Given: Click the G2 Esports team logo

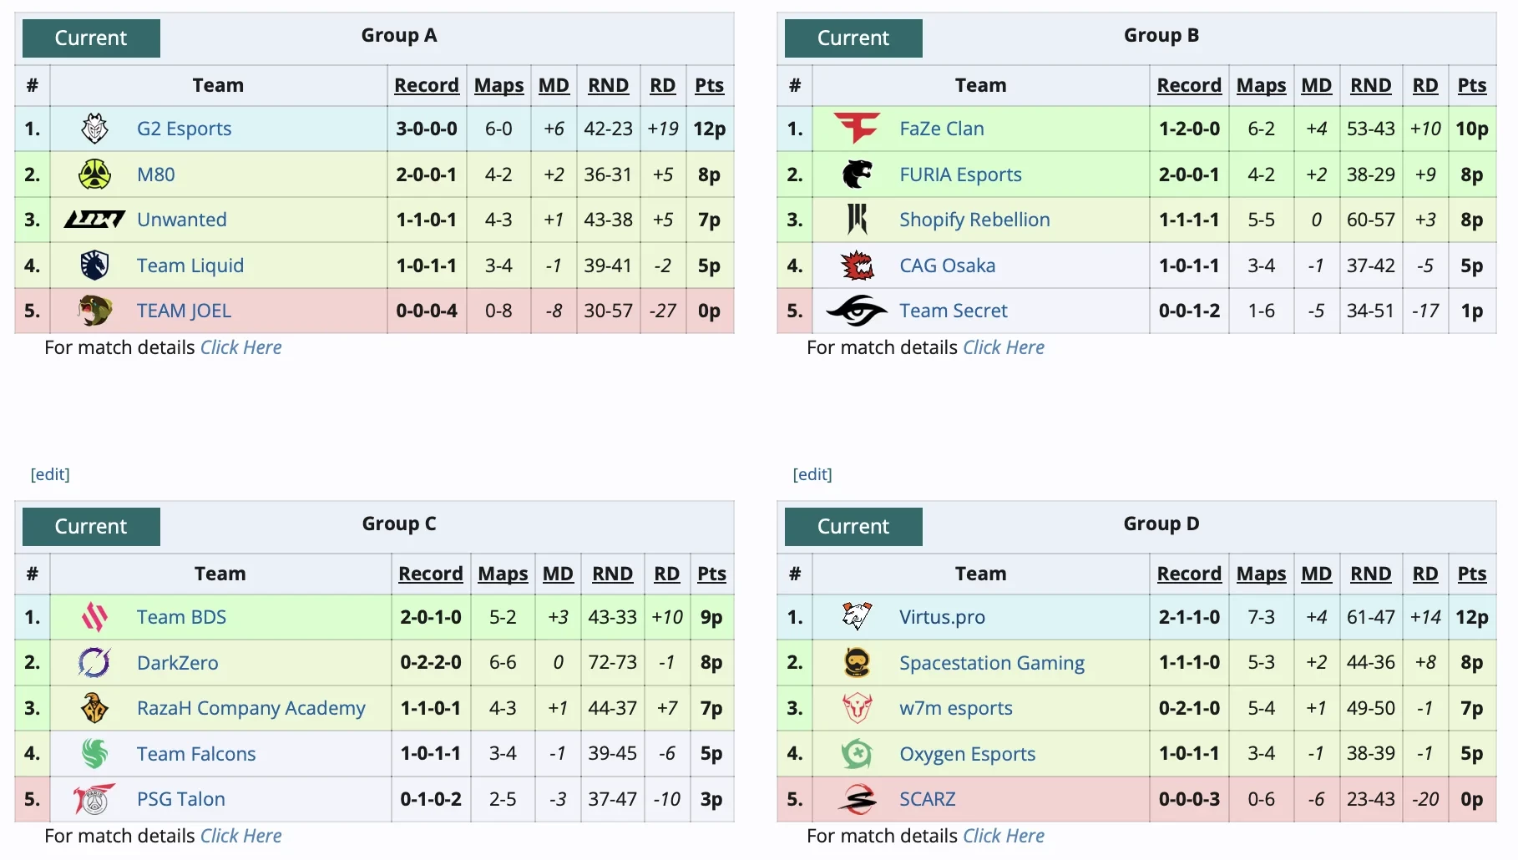Looking at the screenshot, I should pos(94,129).
